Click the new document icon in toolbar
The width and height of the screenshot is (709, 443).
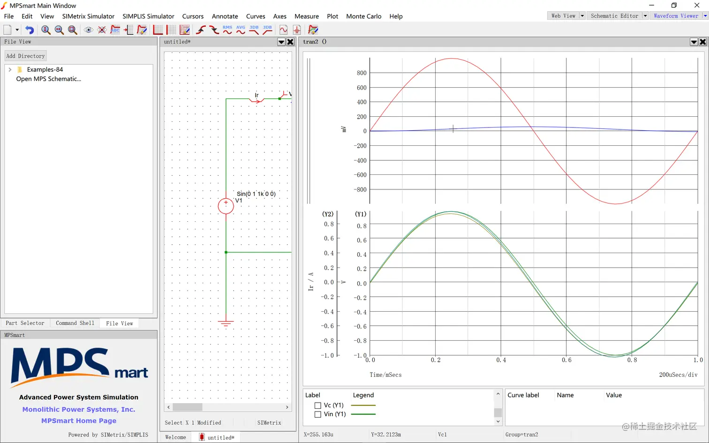click(8, 30)
